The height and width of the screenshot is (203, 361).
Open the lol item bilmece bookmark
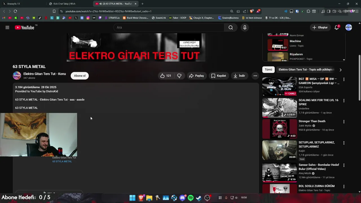pos(252,18)
